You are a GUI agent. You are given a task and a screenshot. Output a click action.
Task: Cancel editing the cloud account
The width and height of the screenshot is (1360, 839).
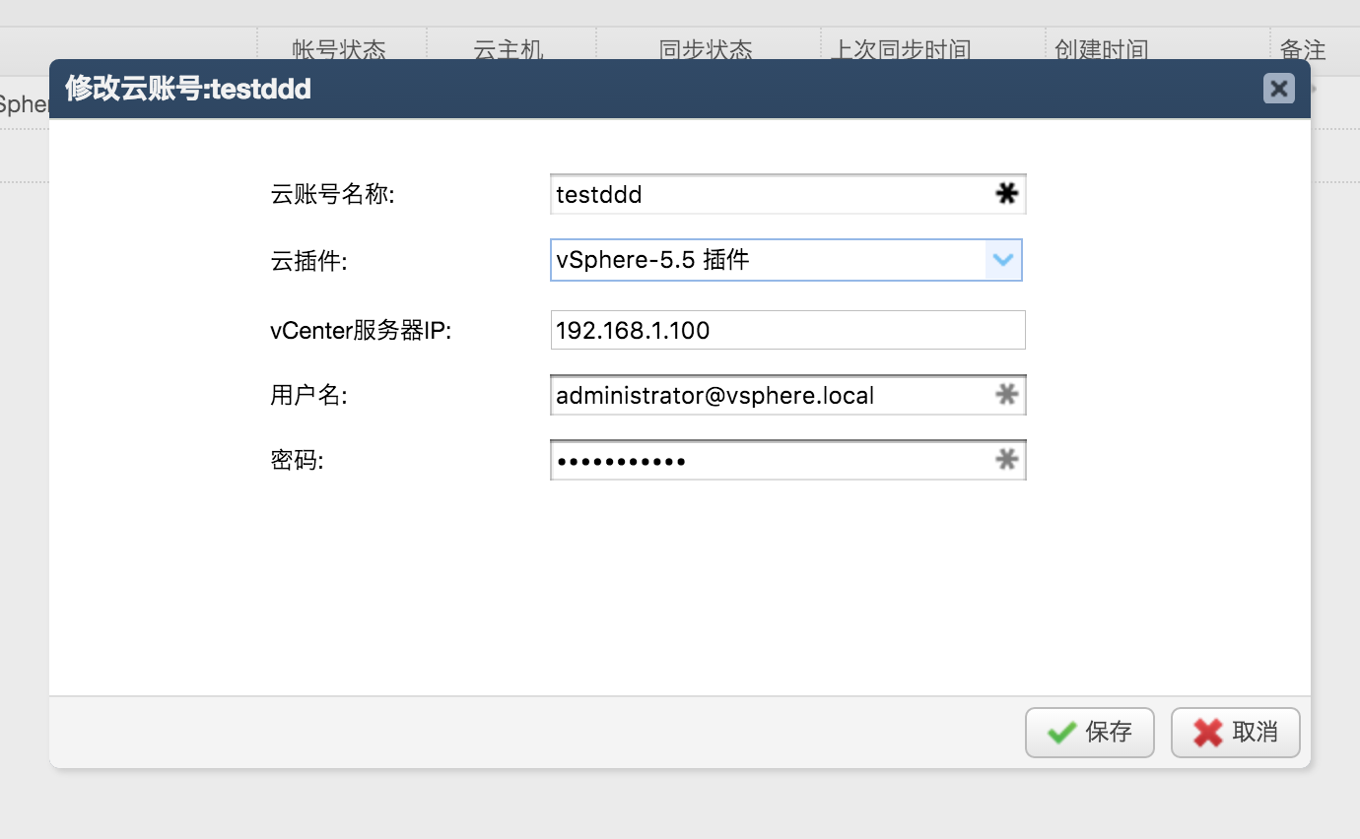click(1235, 732)
